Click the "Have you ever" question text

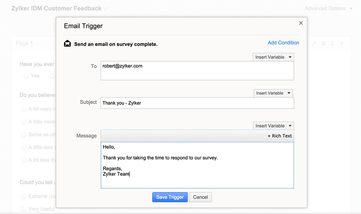pyautogui.click(x=37, y=64)
